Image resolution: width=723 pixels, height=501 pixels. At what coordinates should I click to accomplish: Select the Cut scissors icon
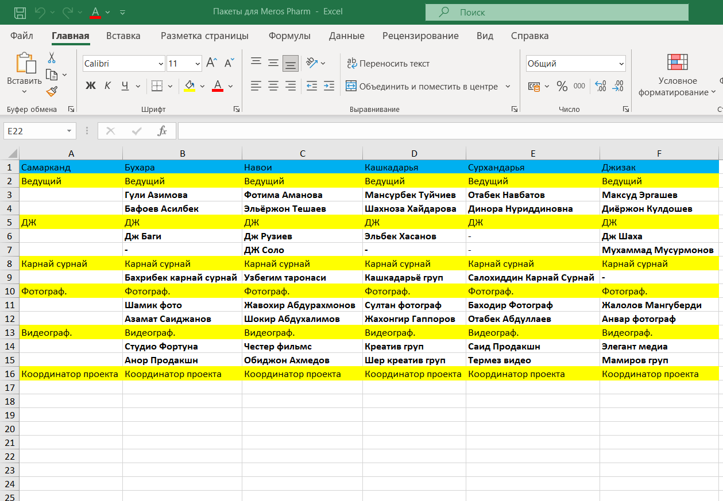[x=52, y=58]
